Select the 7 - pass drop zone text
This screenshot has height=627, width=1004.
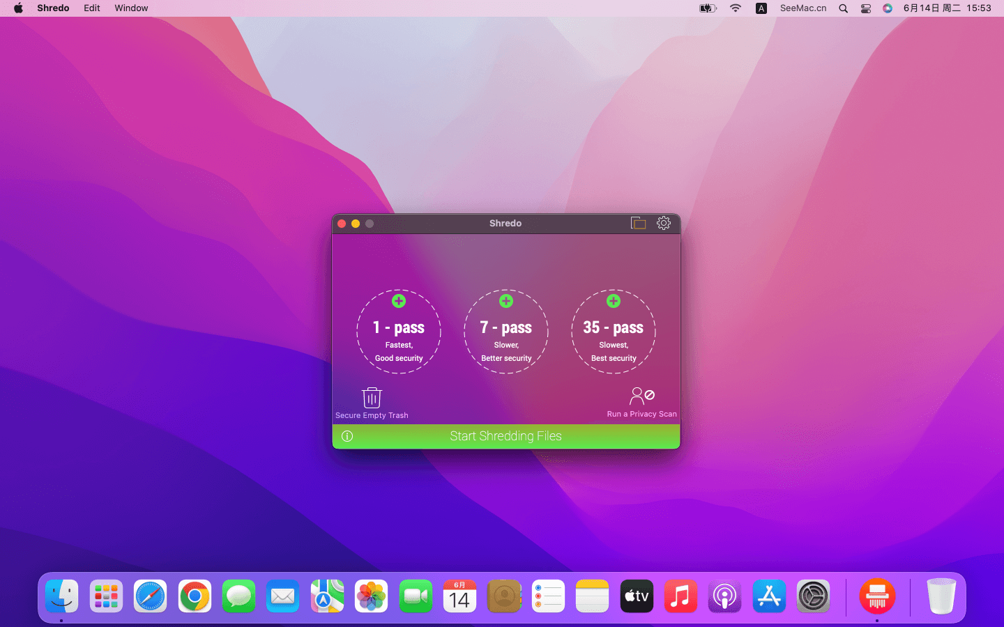506,327
